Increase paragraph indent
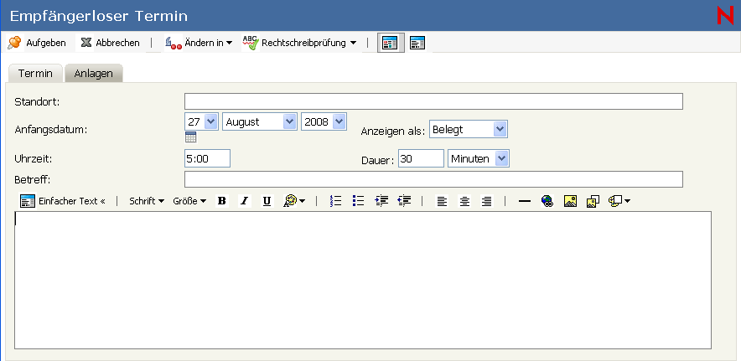The height and width of the screenshot is (361, 741). point(381,201)
